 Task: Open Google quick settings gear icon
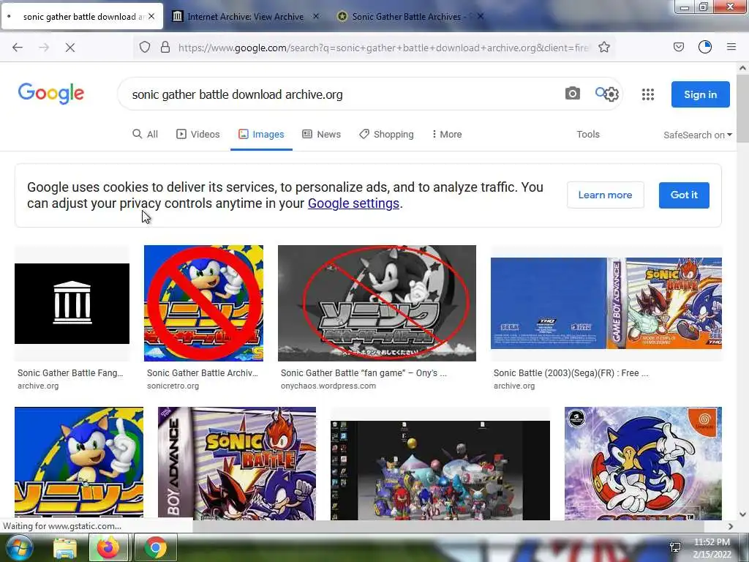612,94
